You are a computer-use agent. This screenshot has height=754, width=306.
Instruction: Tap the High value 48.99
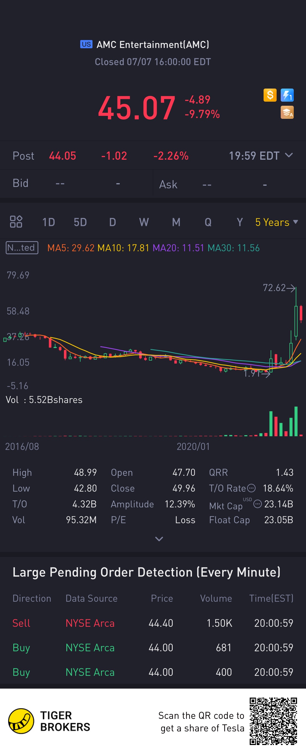pyautogui.click(x=85, y=472)
